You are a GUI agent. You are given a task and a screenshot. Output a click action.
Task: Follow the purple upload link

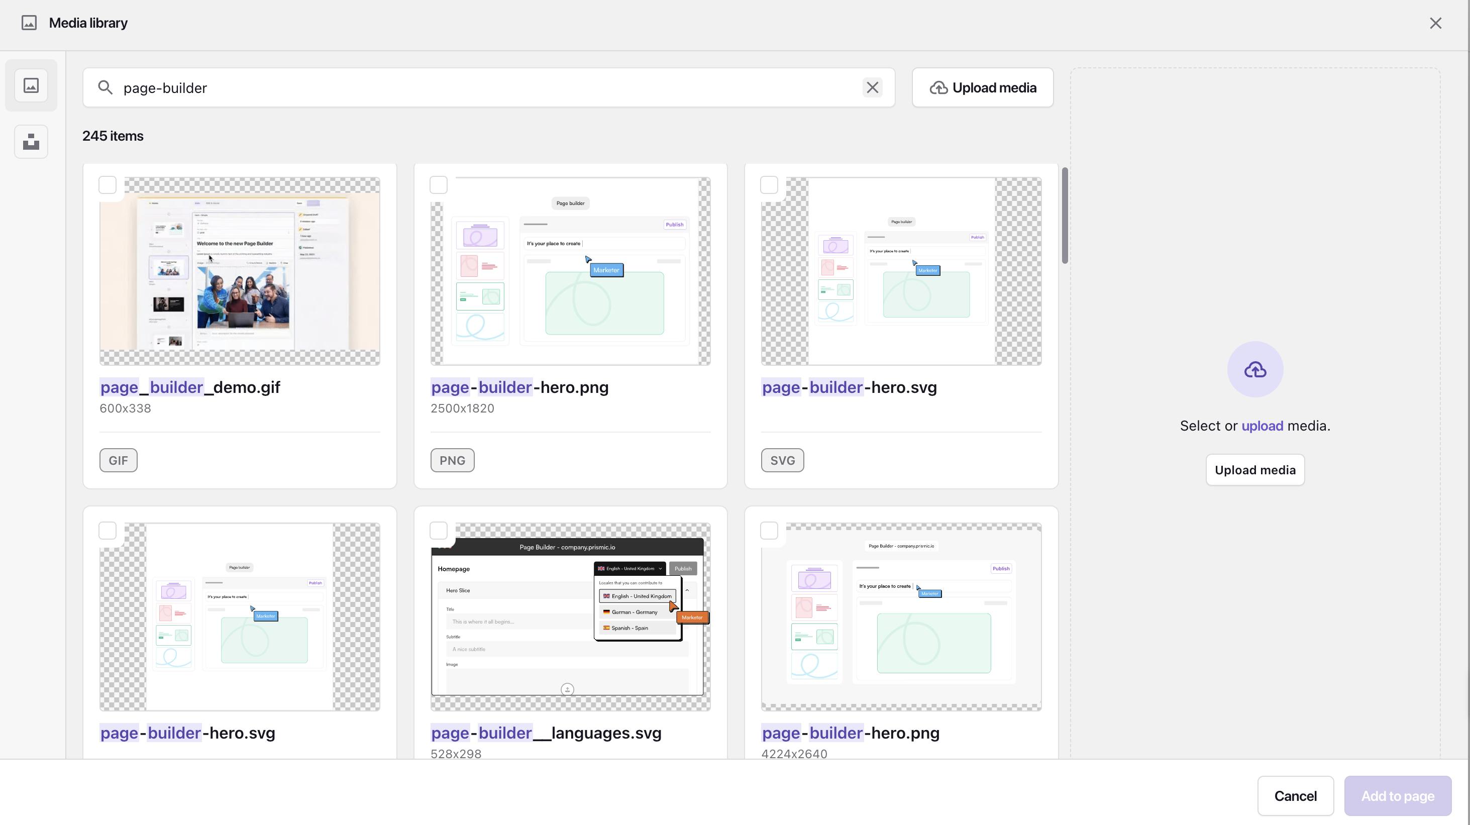coord(1263,426)
